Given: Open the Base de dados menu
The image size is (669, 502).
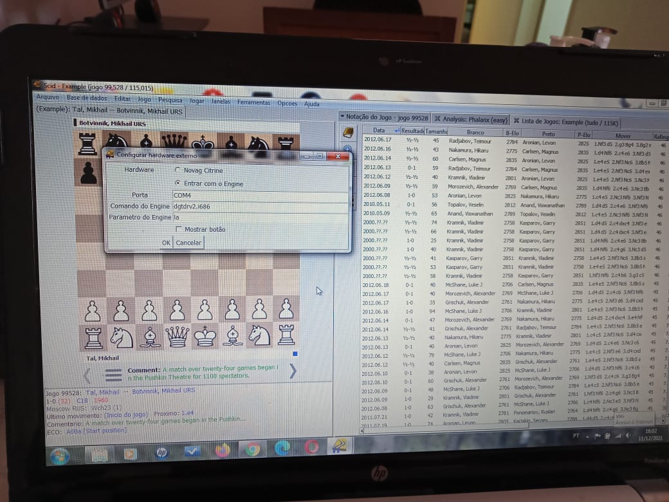Looking at the screenshot, I should pos(87,98).
